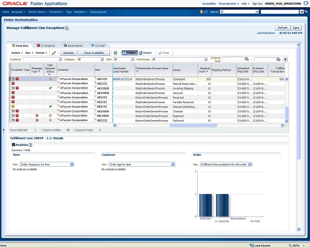Click the Analytics help icon

(x=30, y=145)
